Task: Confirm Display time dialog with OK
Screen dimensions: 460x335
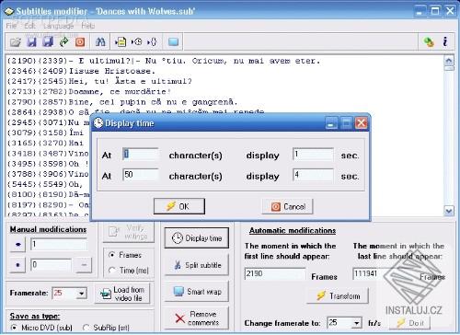Action: point(179,206)
